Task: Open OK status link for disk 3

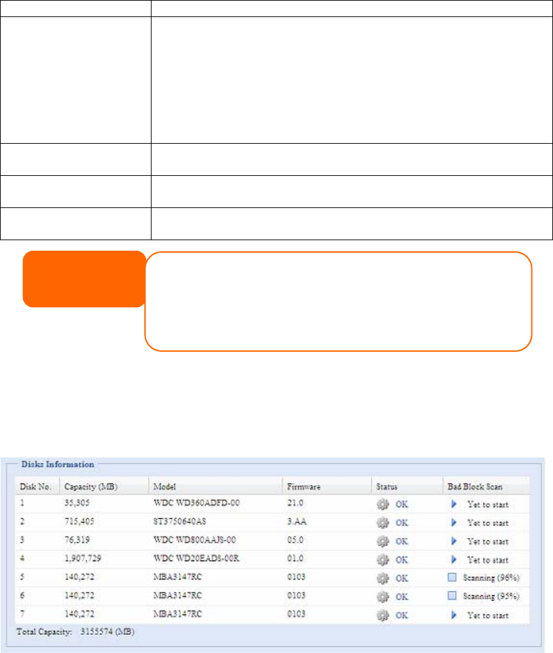Action: [x=402, y=541]
